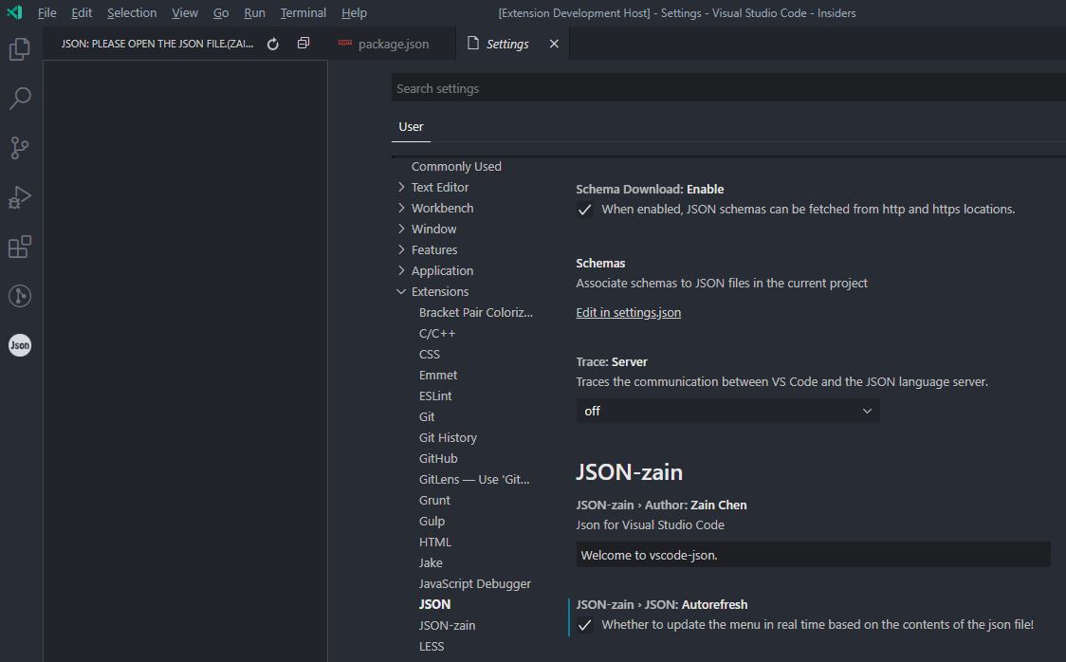The width and height of the screenshot is (1066, 662).
Task: Select JavaScript Debugger in settings tree
Action: tap(474, 584)
